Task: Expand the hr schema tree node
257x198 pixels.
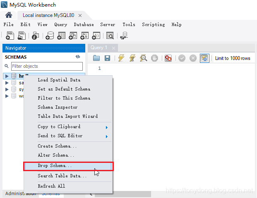Action: coord(7,76)
